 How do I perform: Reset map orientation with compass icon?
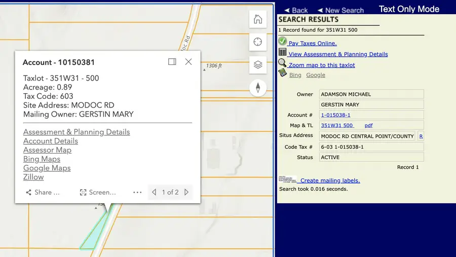(x=258, y=88)
